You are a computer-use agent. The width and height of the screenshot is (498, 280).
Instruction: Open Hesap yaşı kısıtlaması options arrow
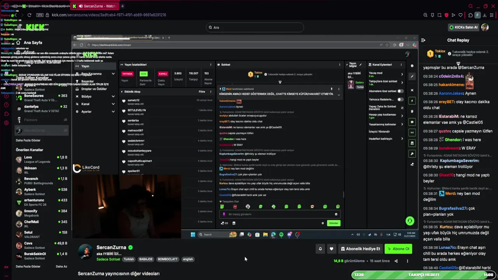[x=402, y=116]
